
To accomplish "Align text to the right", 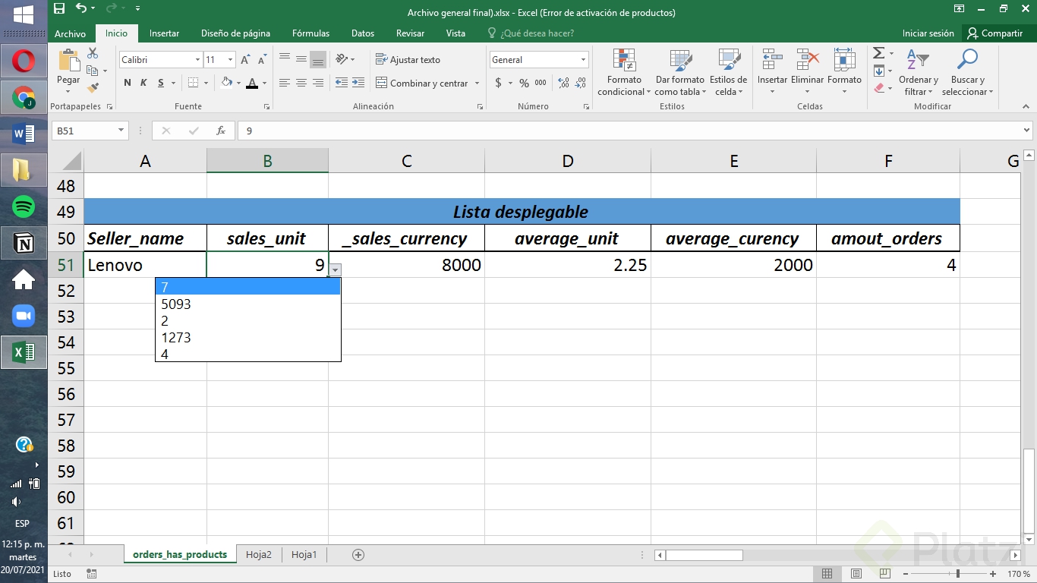I will click(318, 84).
